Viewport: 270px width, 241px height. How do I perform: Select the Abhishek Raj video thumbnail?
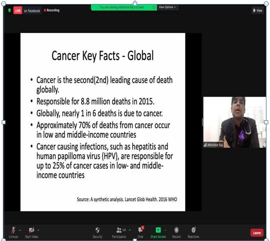[x=234, y=122]
